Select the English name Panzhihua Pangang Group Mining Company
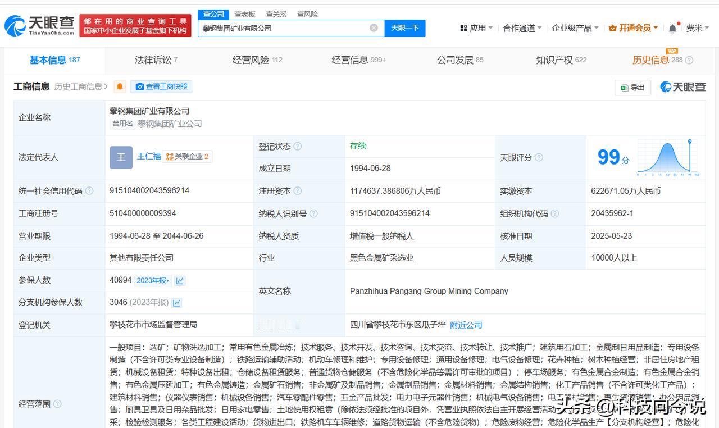 point(429,292)
